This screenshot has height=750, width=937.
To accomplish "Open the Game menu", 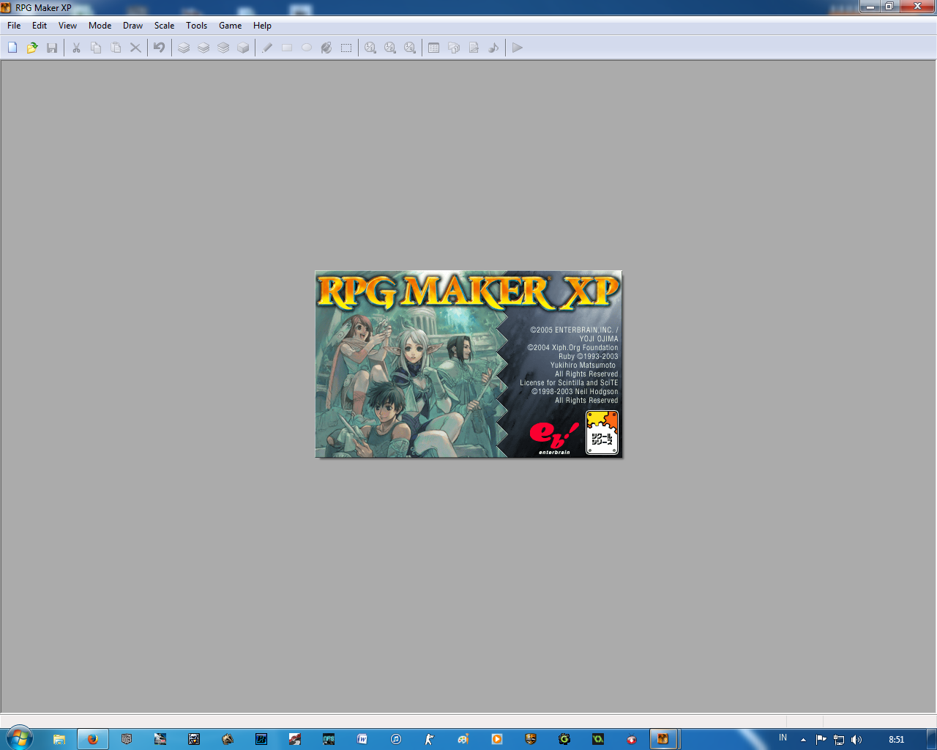I will pyautogui.click(x=231, y=26).
